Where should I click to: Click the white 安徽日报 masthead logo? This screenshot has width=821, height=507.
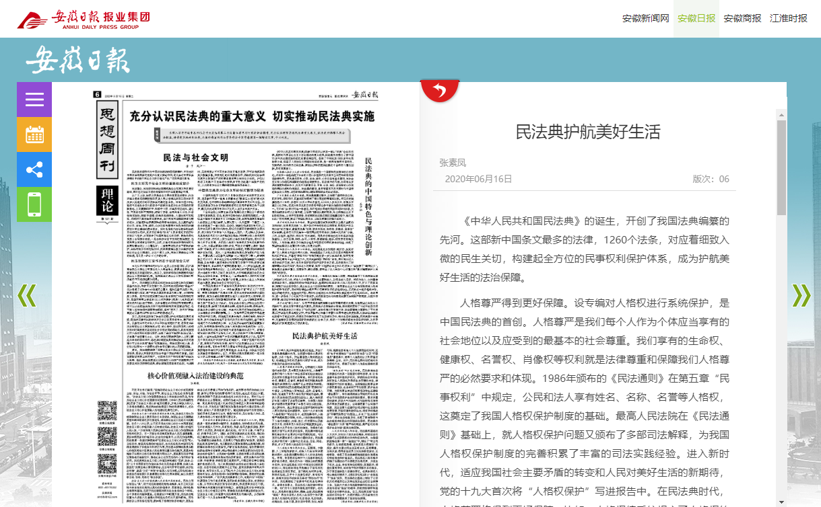point(78,60)
